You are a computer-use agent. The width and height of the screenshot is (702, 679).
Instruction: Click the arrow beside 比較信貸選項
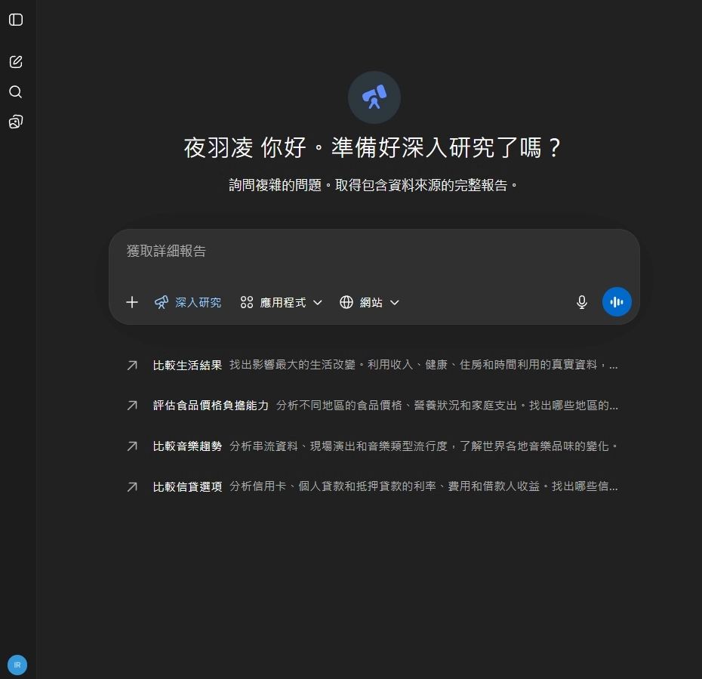click(x=131, y=487)
